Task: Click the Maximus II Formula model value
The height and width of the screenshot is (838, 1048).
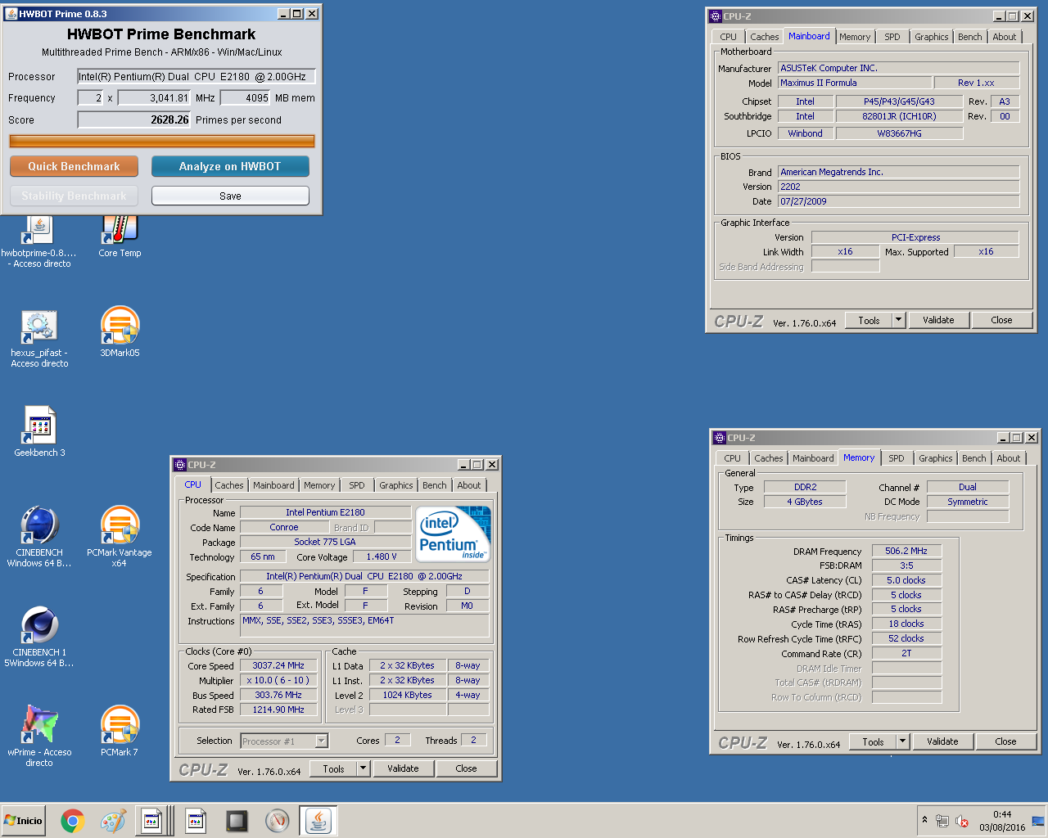Action: click(x=854, y=83)
